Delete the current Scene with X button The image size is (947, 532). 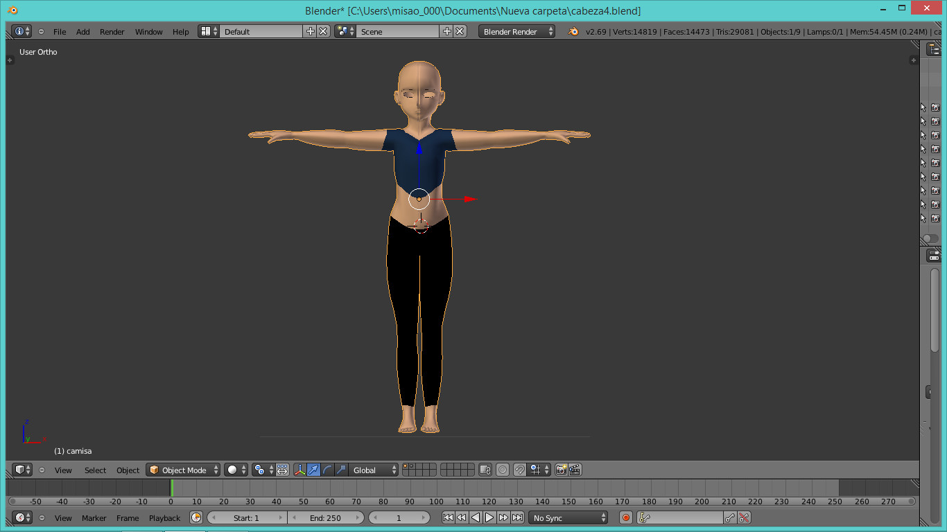coord(460,31)
